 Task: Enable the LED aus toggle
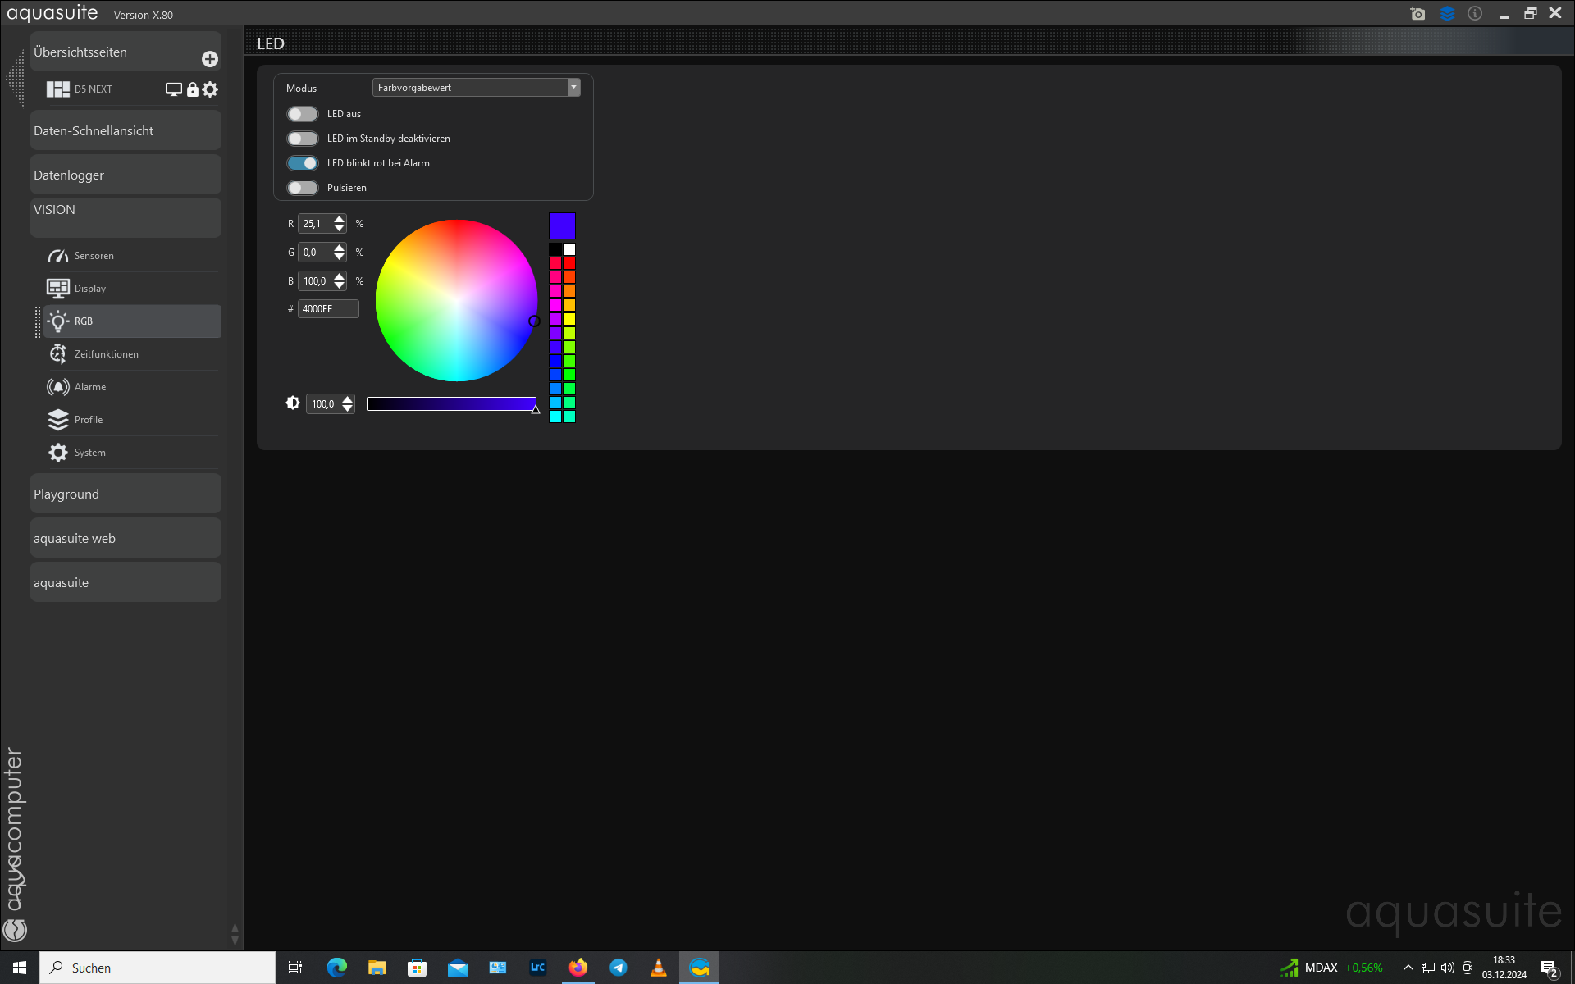(x=302, y=114)
